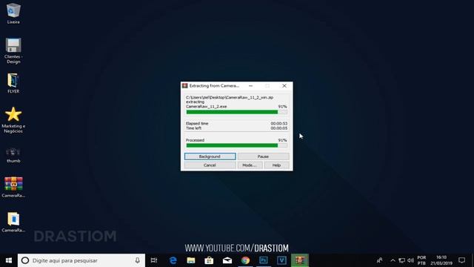Open Task View on taskbar
The width and height of the screenshot is (474, 267).
tap(154, 260)
